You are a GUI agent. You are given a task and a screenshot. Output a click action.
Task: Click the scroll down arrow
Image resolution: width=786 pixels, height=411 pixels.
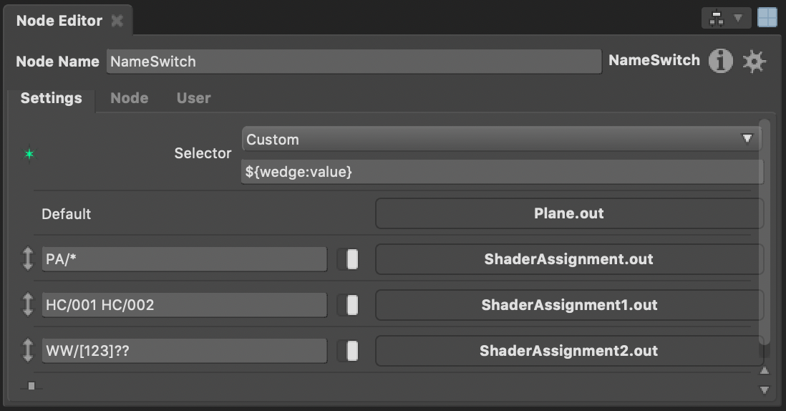[765, 390]
